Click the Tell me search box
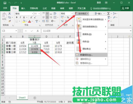The height and width of the screenshot is (104, 133). click(x=101, y=9)
